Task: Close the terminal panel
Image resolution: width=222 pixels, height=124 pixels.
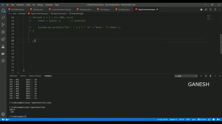Action: pos(220,76)
